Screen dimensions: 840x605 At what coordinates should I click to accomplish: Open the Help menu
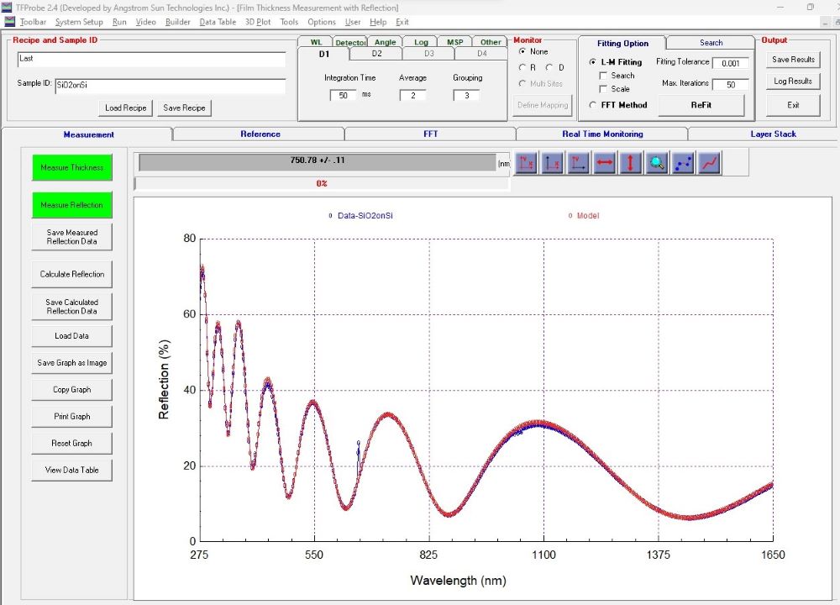378,22
